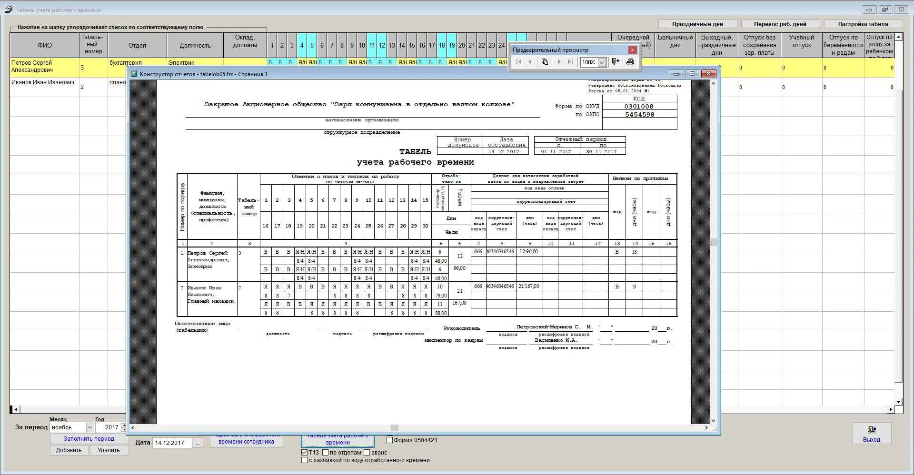Sort by Оклад, доплаты column header
The width and height of the screenshot is (914, 475).
point(245,45)
